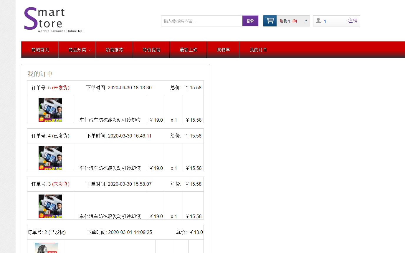Click the user profile icon
Image resolution: width=405 pixels, height=253 pixels.
click(318, 21)
